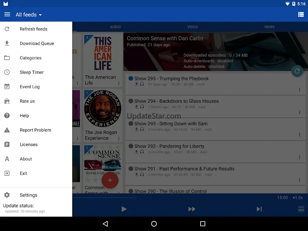
Task: Click the About letter A icon
Action: tap(7, 159)
